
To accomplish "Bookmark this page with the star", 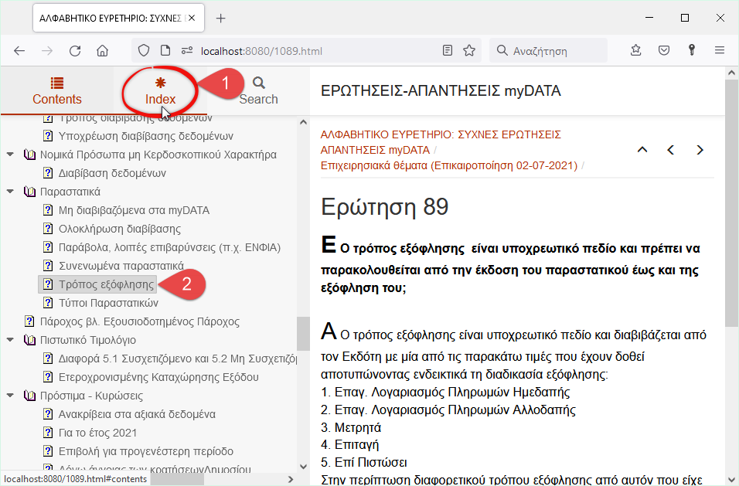I will click(x=469, y=50).
